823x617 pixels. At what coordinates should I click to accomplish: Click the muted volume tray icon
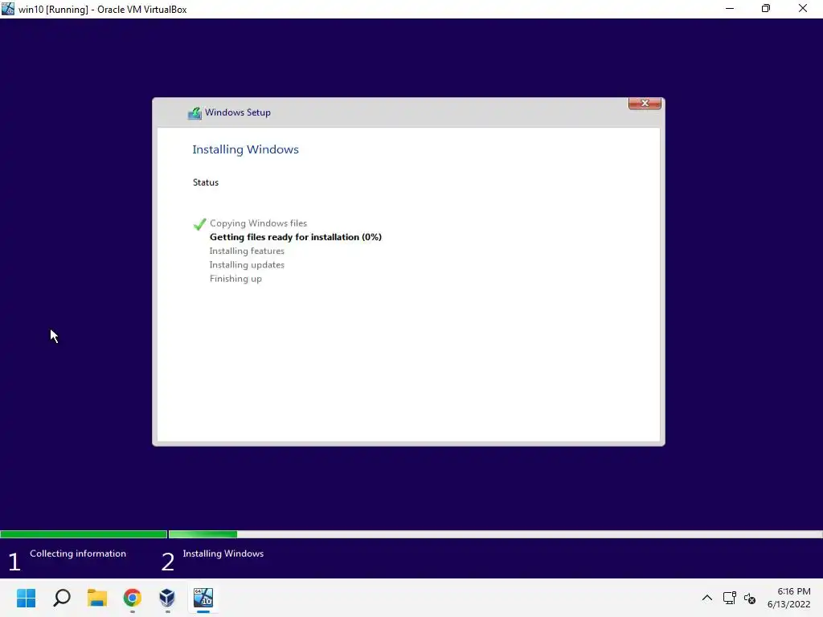click(750, 598)
